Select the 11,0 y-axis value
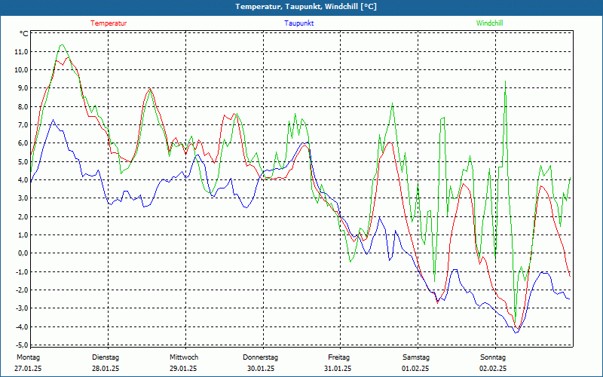Image resolution: width=603 pixels, height=377 pixels. 20,52
